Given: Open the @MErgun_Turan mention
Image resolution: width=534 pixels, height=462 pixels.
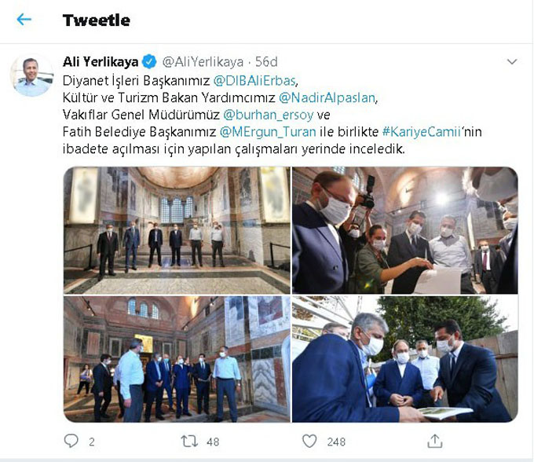Looking at the screenshot, I should coord(268,132).
